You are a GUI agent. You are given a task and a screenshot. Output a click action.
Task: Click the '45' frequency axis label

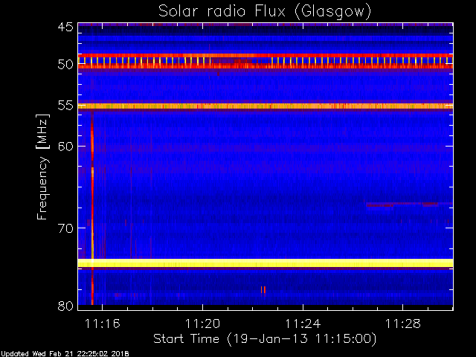click(65, 28)
